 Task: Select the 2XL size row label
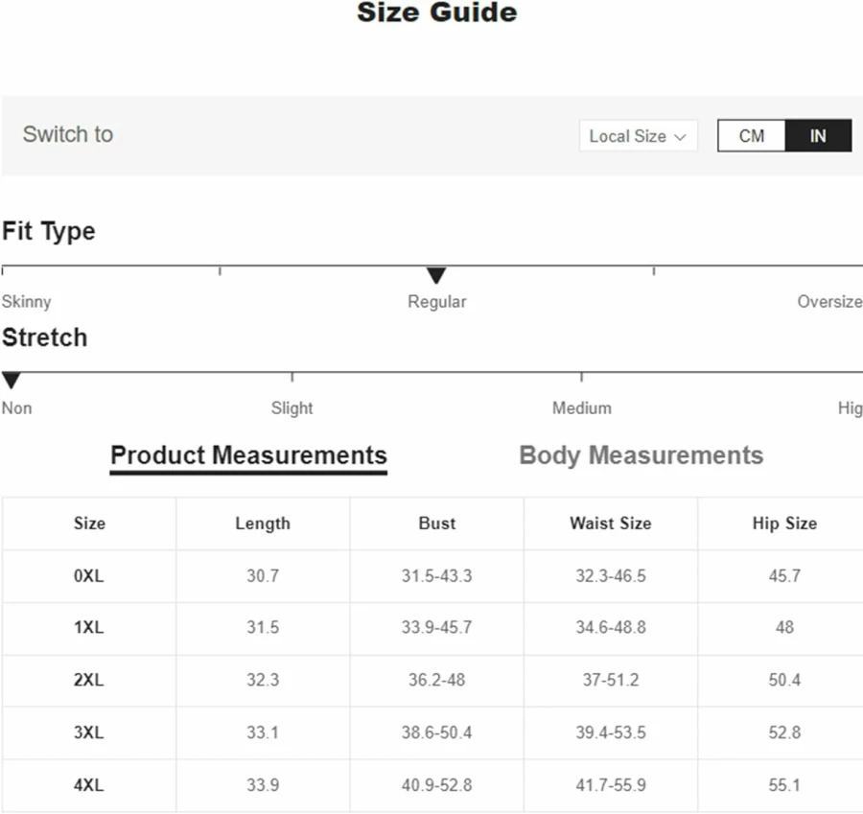[88, 681]
